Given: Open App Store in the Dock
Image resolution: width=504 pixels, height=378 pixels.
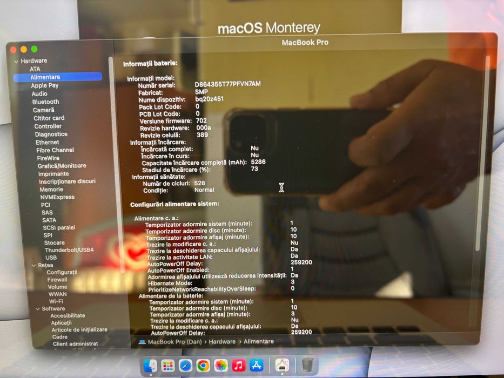Looking at the screenshot, I should 256,366.
